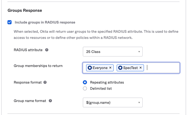Click the Repeating attributes label text
The image size is (187, 115).
(107, 82)
